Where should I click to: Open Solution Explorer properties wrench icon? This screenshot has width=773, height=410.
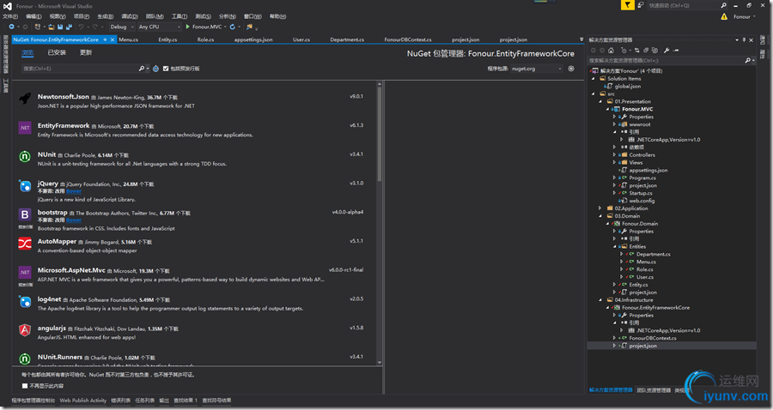666,51
